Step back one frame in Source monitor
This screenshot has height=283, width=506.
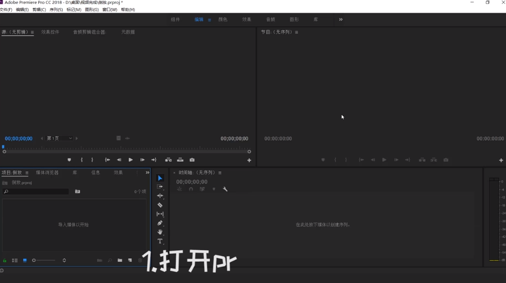coord(119,160)
